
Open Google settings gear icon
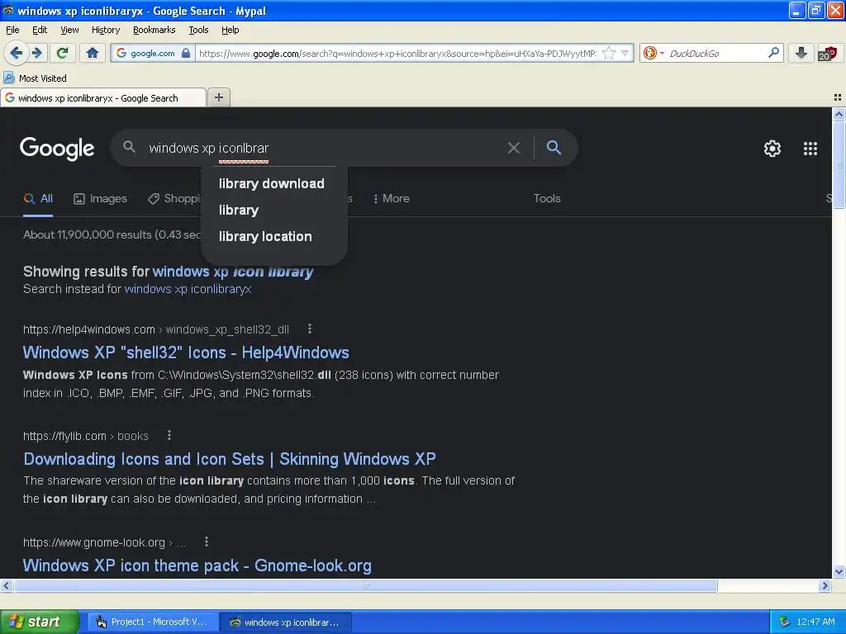(x=772, y=149)
